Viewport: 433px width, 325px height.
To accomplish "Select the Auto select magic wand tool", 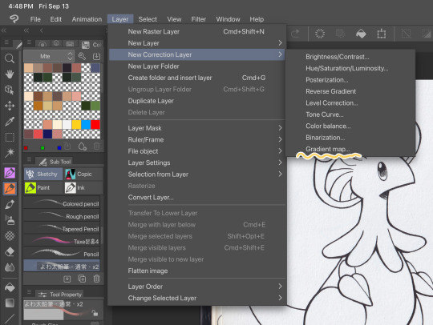I will [x=10, y=152].
